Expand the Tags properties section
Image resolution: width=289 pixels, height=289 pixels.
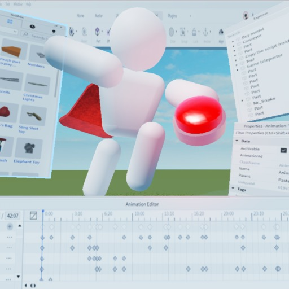coord(233,188)
